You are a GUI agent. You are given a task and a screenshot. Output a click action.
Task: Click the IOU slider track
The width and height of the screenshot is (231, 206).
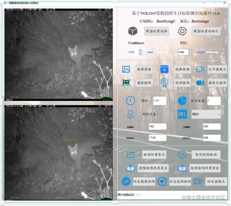(207, 52)
